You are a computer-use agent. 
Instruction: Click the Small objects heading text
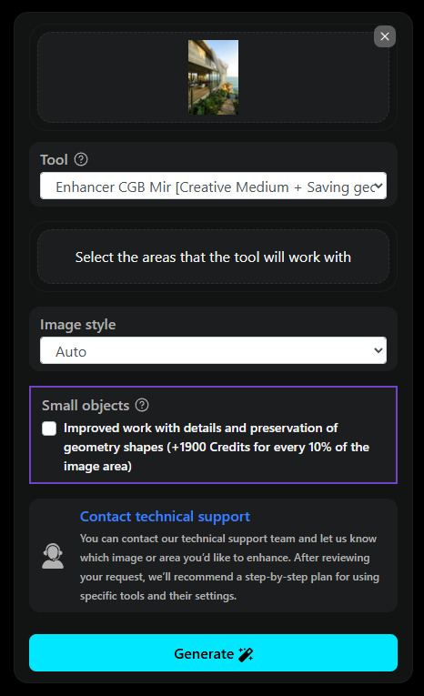click(86, 405)
